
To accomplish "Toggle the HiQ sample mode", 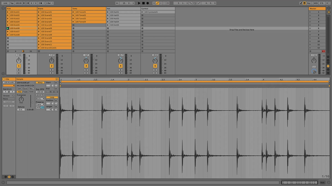I will [19, 92].
